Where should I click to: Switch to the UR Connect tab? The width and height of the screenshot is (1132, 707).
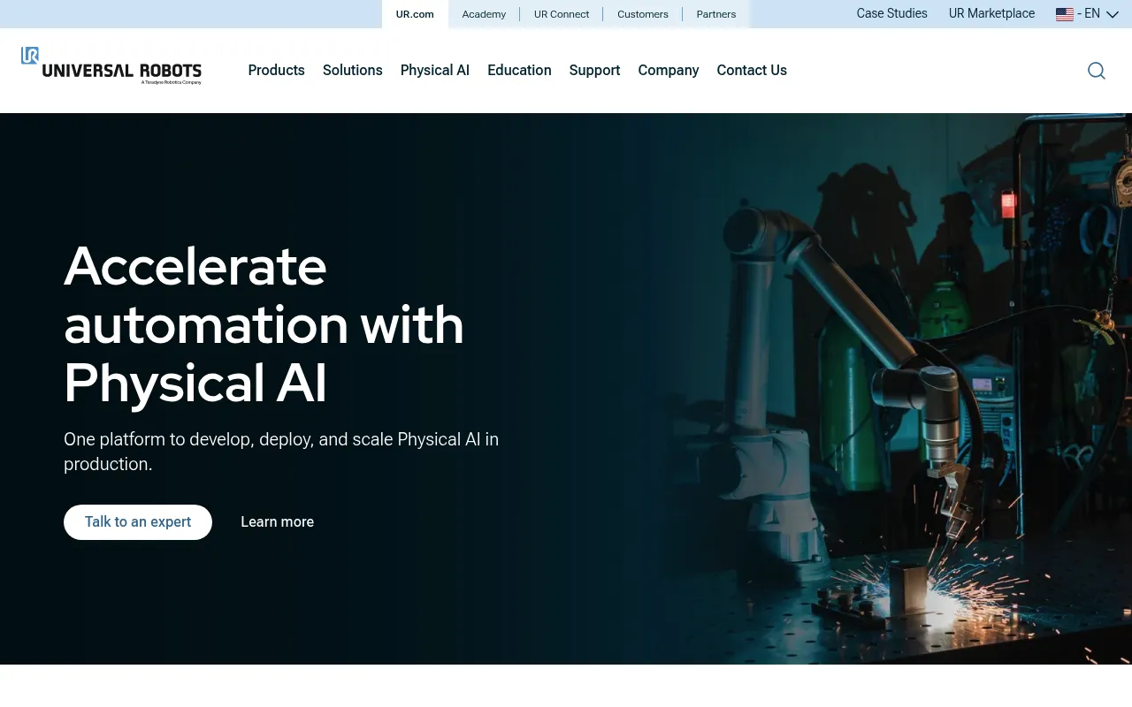pos(562,14)
